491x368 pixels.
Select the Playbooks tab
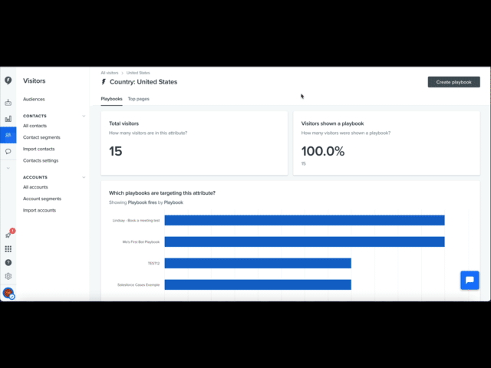111,99
